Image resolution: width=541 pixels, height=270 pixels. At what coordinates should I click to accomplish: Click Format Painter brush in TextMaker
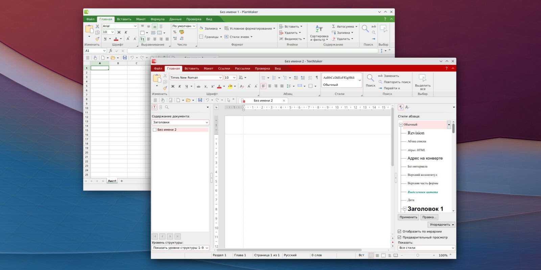(165, 88)
